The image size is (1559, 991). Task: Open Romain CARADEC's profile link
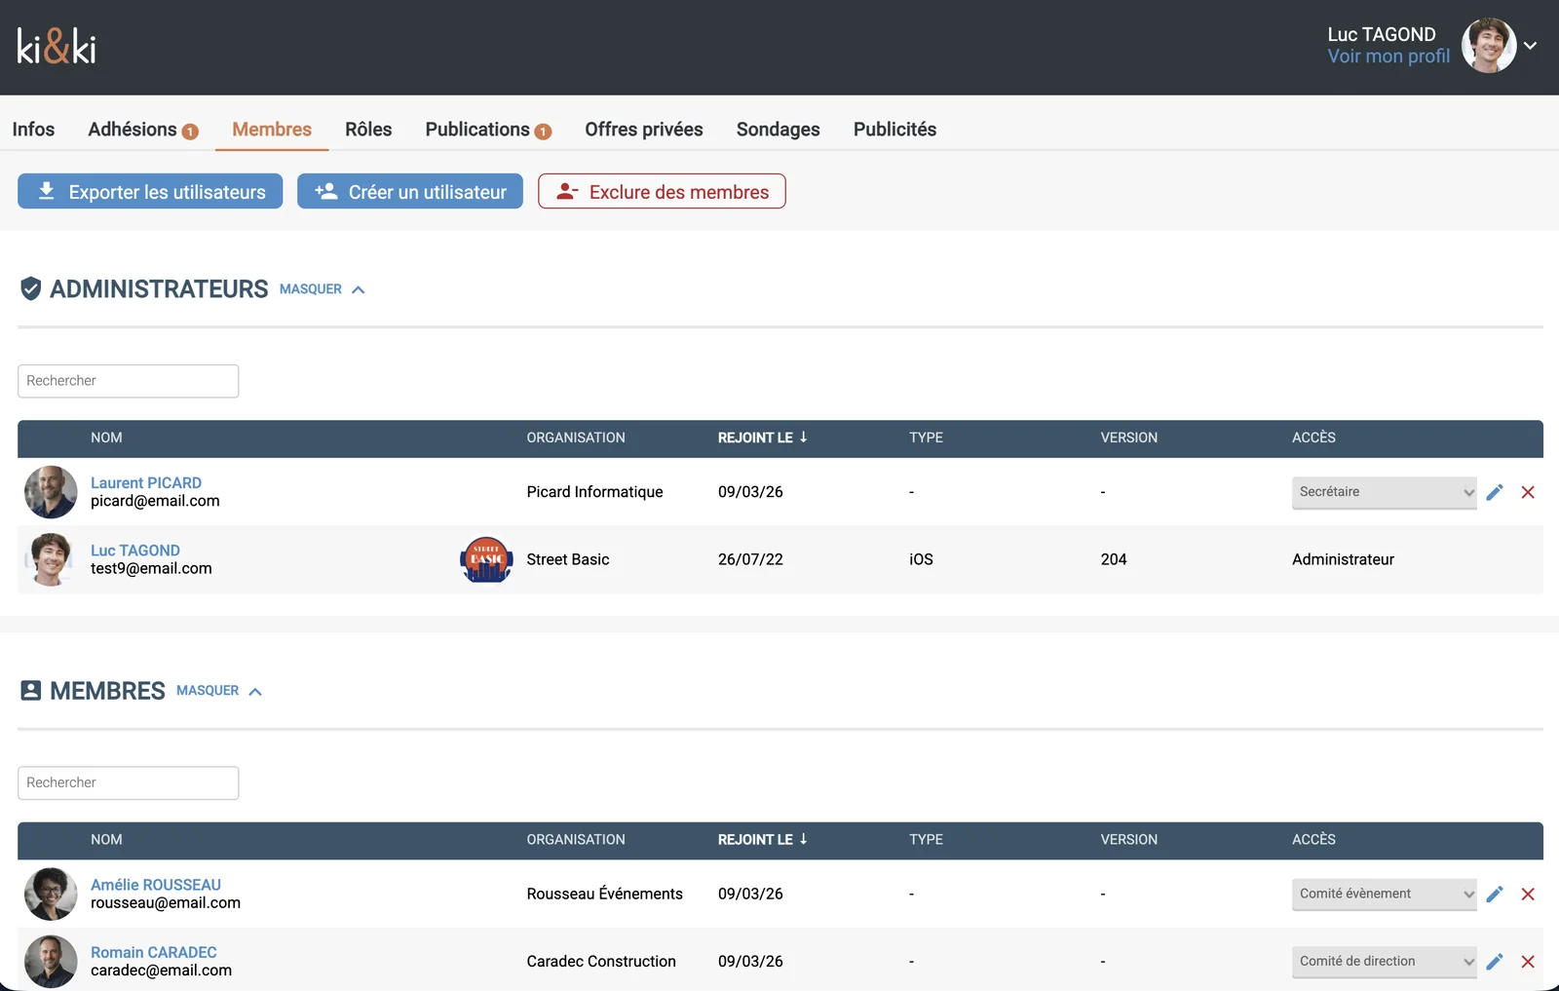154,952
